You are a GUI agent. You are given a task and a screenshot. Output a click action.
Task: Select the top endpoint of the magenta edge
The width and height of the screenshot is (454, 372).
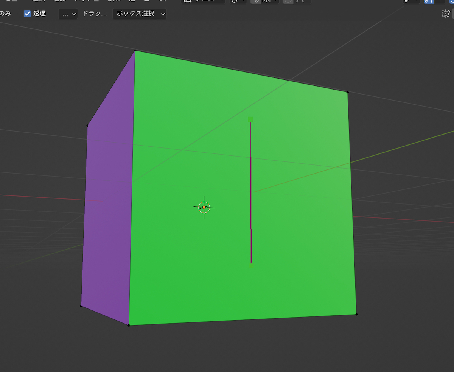(250, 119)
